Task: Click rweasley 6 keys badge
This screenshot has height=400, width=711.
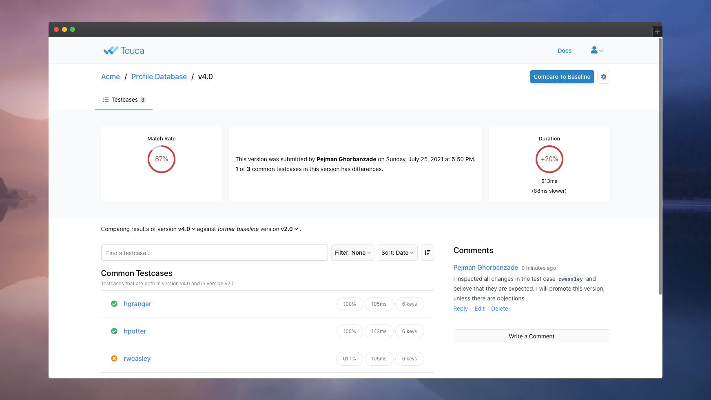Action: coord(410,359)
